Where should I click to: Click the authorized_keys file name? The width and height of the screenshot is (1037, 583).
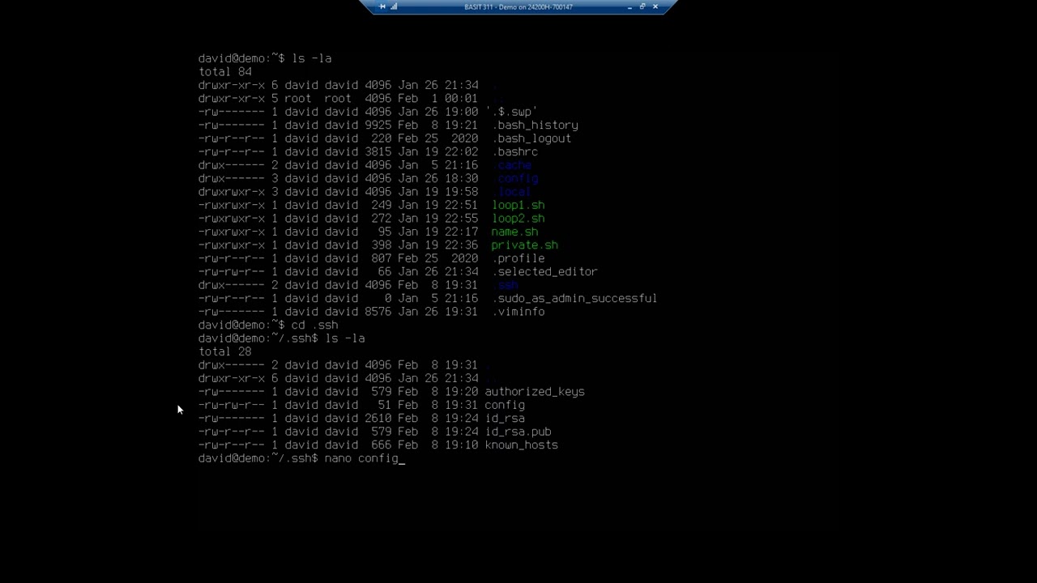pyautogui.click(x=535, y=392)
